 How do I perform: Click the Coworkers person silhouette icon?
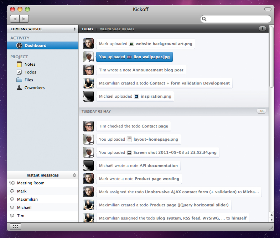19,88
